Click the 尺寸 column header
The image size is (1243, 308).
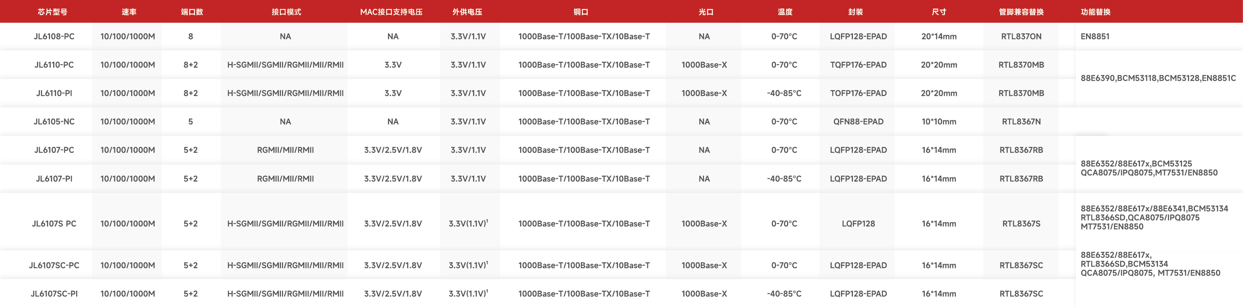click(x=938, y=12)
